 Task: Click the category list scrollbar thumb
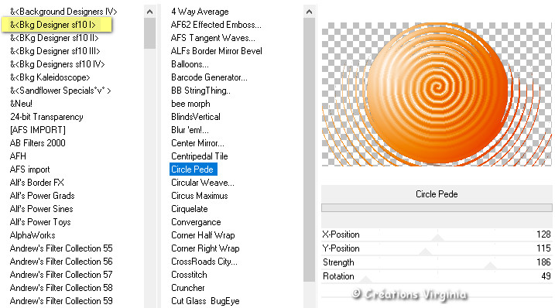149,33
